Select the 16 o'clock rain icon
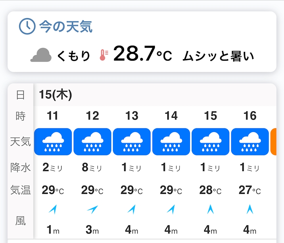 [250, 142]
